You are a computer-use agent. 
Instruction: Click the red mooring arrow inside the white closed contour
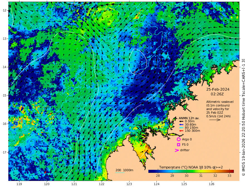[134, 72]
